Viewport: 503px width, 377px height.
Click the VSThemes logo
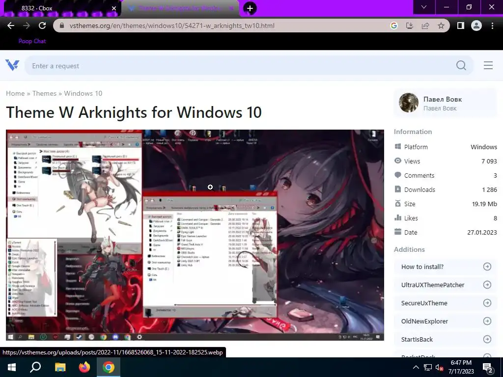click(x=12, y=65)
